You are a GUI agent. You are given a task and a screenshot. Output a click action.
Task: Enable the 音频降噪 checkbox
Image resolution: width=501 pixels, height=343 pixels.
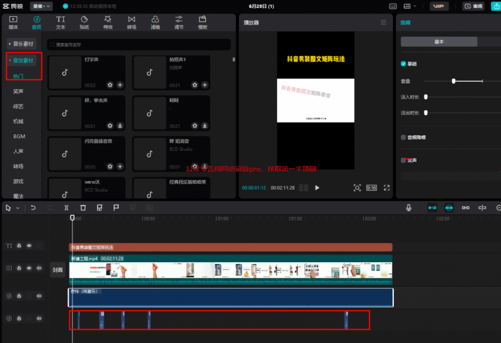(403, 137)
